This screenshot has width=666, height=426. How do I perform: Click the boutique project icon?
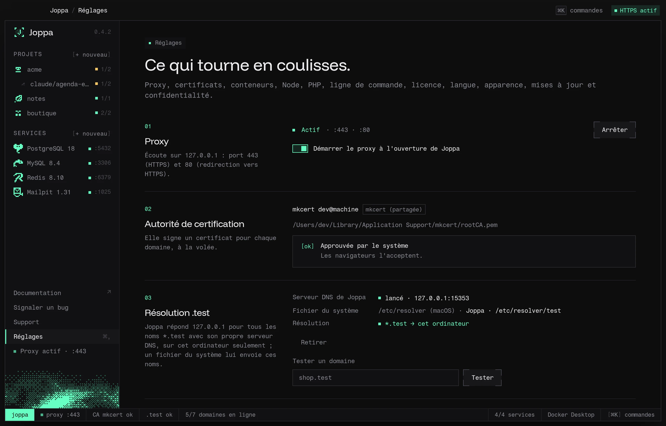pyautogui.click(x=18, y=113)
